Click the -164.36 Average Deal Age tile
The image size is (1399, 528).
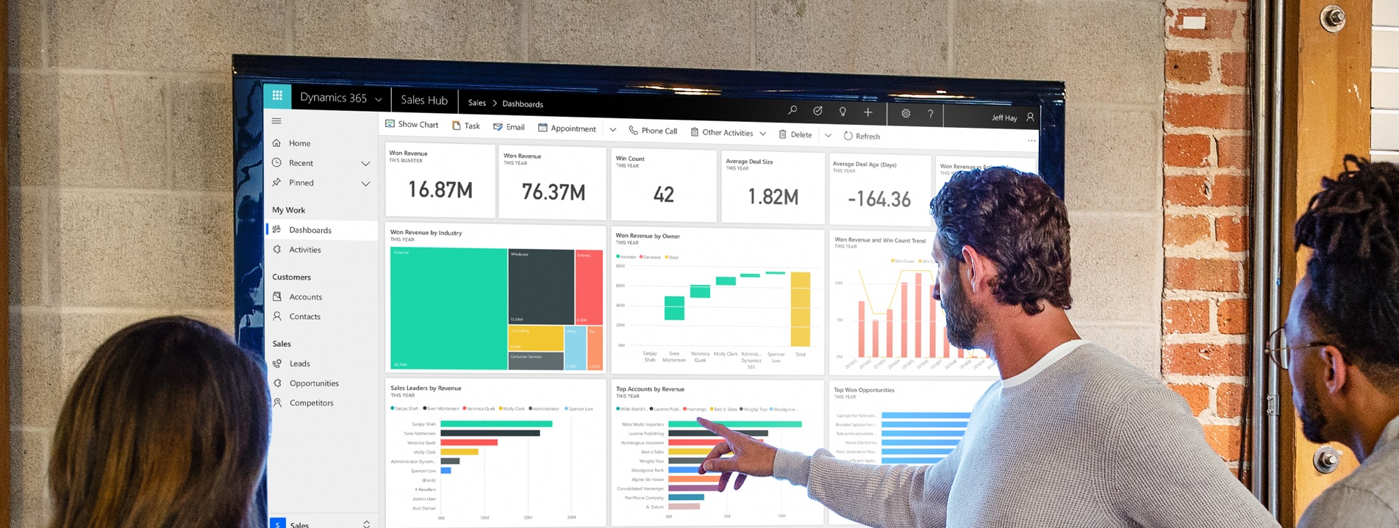[879, 190]
